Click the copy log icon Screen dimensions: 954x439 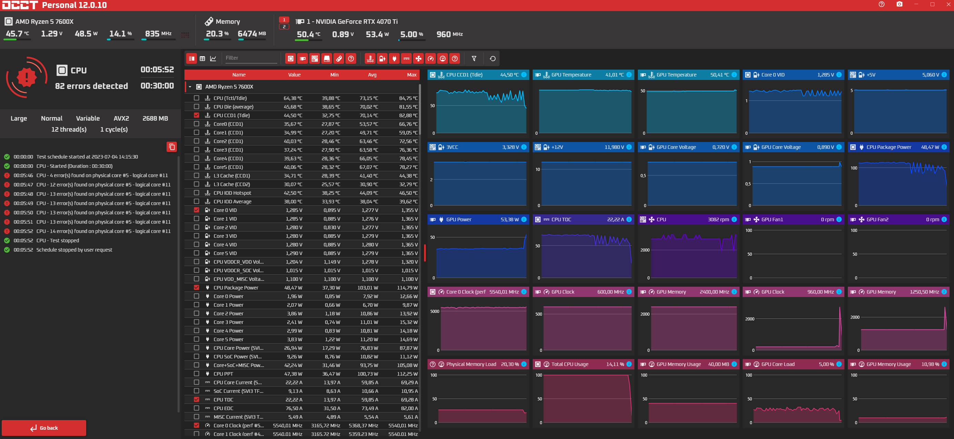click(171, 147)
